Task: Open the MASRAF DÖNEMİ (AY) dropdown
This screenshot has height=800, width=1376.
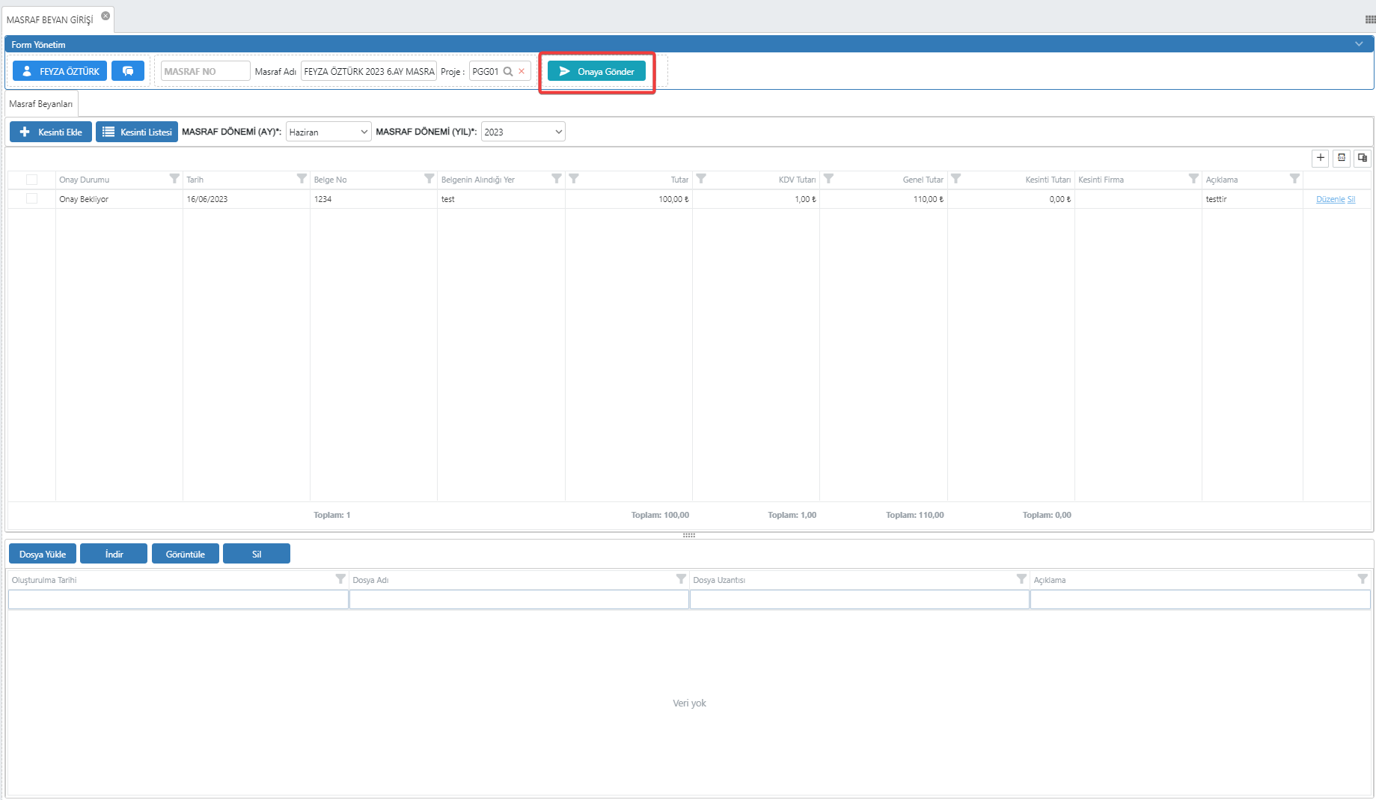Action: (328, 132)
